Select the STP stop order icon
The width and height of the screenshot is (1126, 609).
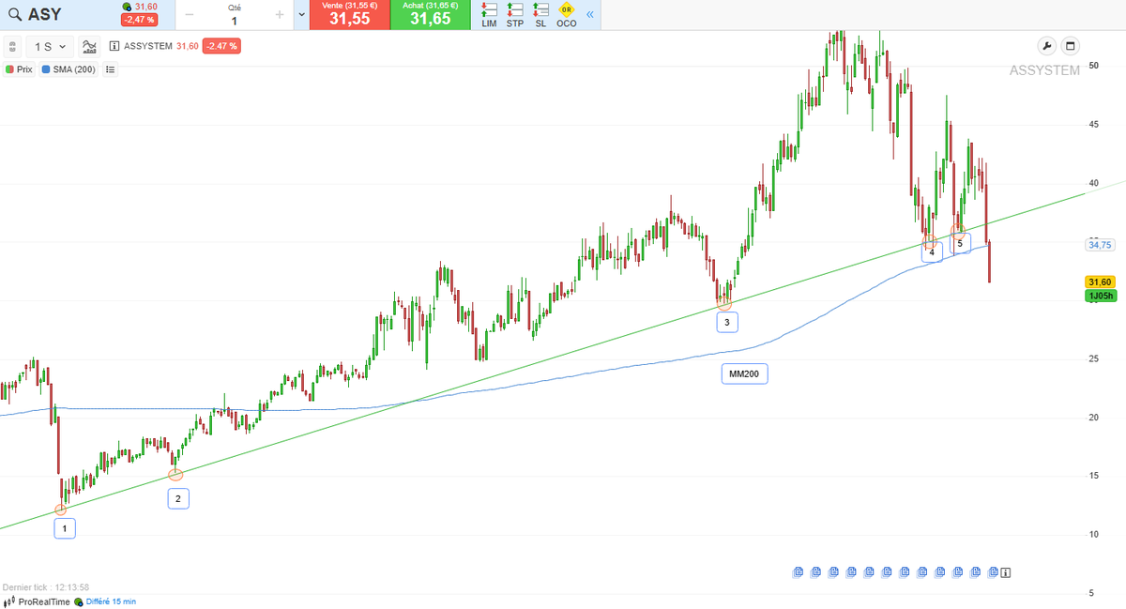tap(515, 15)
